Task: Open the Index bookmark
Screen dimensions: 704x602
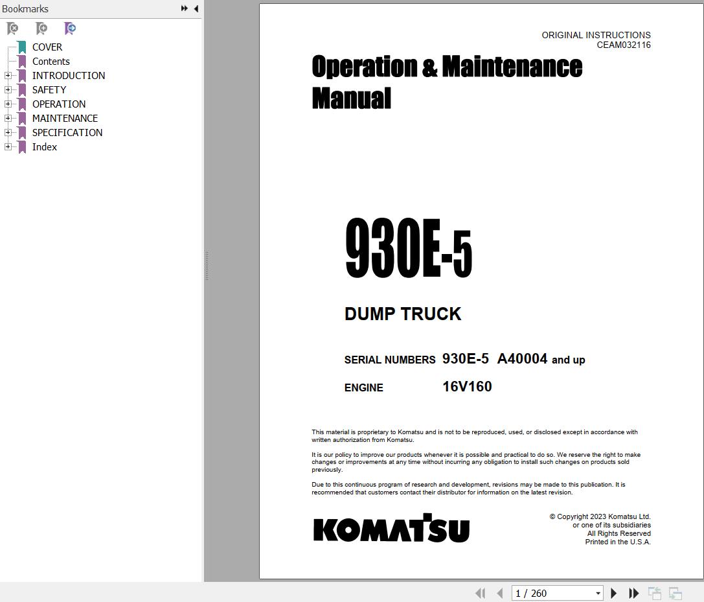Action: (x=45, y=147)
